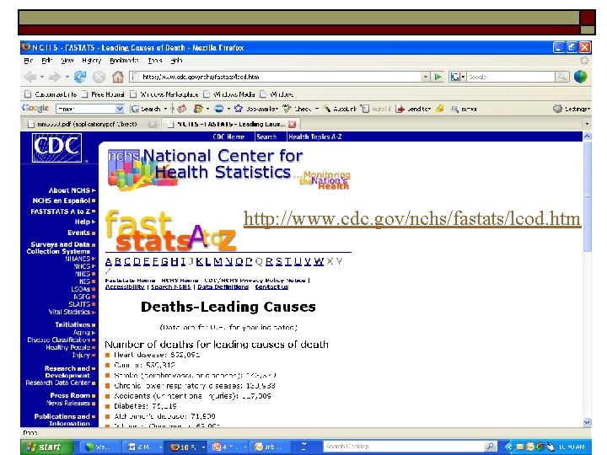Click letter A in alphabet index
607x455 pixels.
[109, 262]
